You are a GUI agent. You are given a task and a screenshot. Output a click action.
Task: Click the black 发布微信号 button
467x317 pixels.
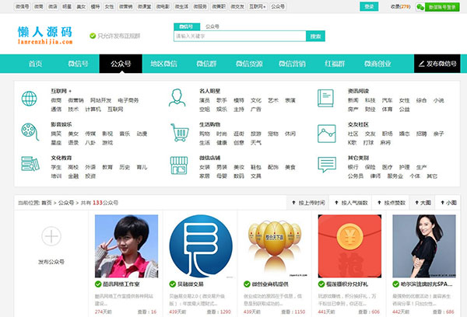(x=437, y=64)
